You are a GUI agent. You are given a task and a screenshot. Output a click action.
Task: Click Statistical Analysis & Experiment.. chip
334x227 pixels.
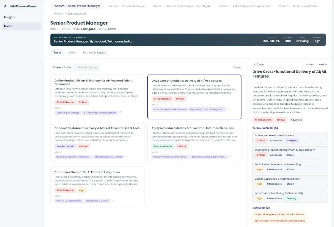(209, 157)
